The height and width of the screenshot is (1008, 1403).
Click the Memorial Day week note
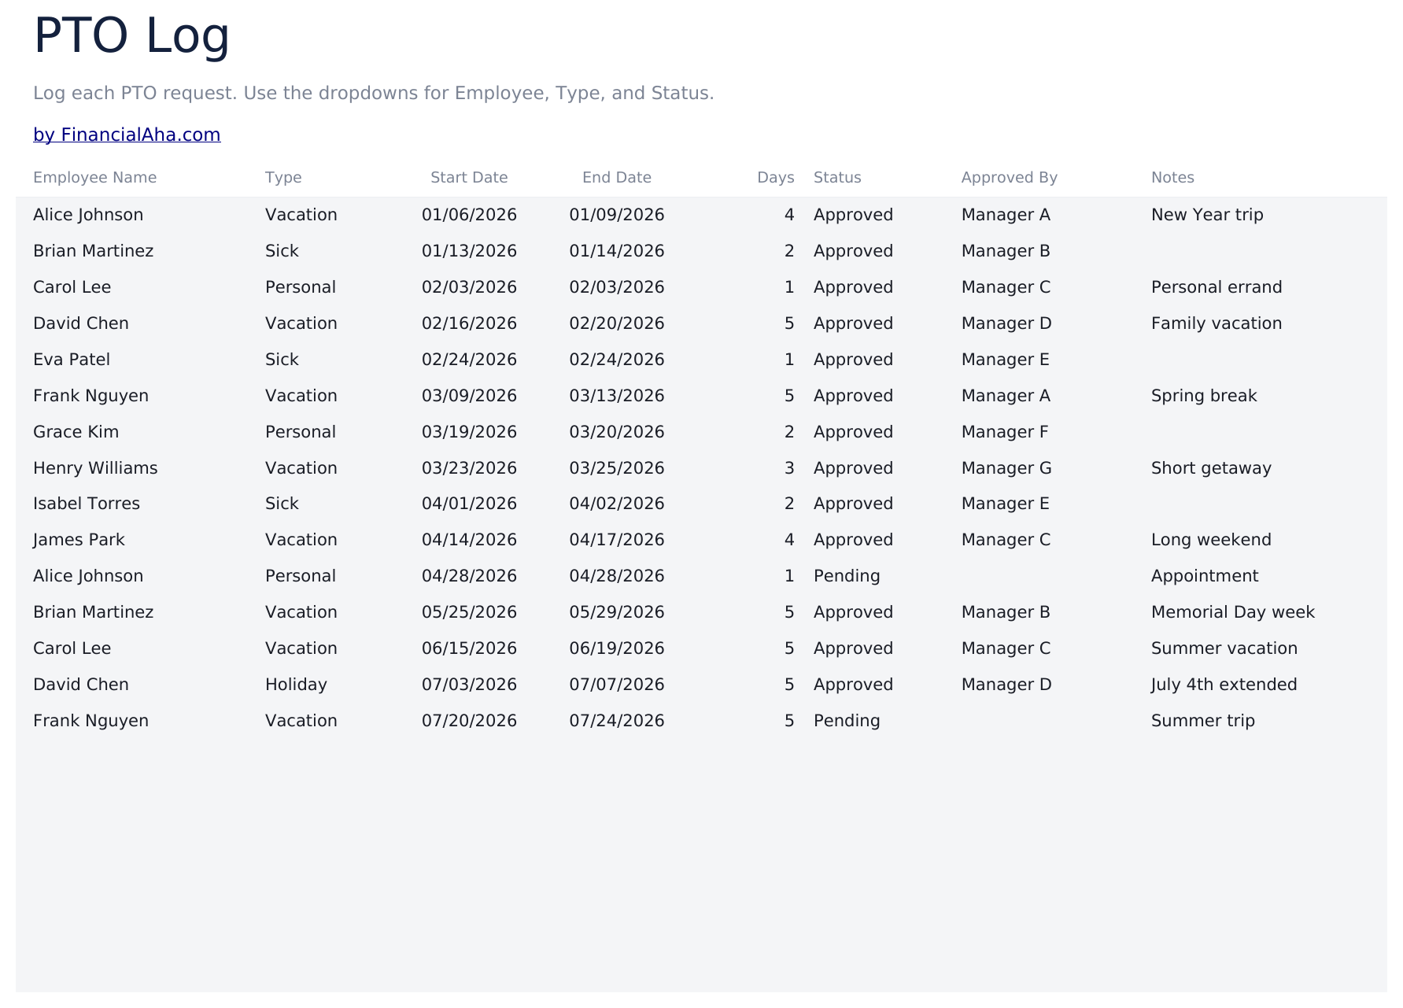click(x=1233, y=612)
